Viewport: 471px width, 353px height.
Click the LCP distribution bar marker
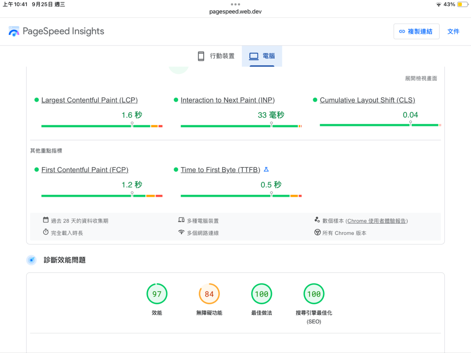tap(132, 124)
